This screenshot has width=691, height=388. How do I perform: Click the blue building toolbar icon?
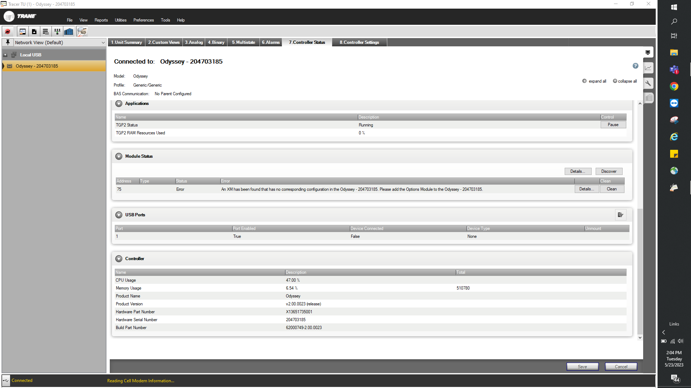[x=68, y=31]
